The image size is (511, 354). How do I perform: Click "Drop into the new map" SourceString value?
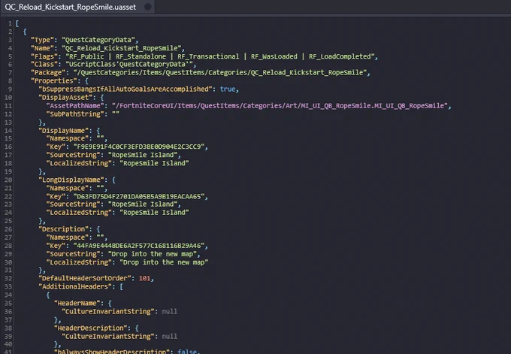tap(153, 254)
